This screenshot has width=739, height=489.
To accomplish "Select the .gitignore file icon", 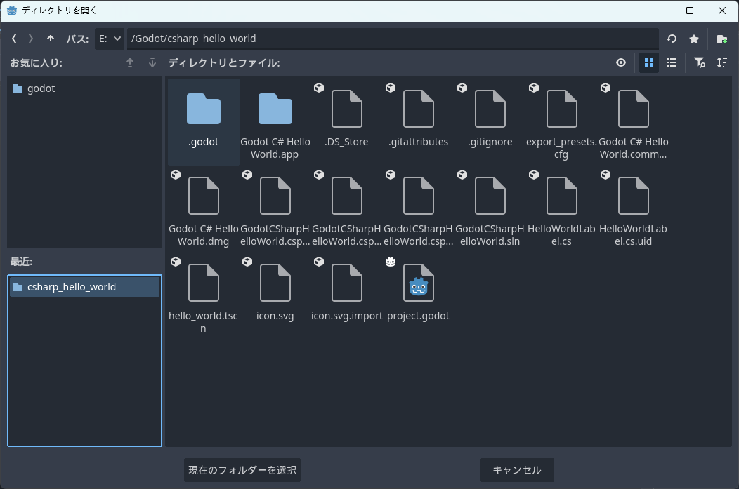I will [x=490, y=109].
